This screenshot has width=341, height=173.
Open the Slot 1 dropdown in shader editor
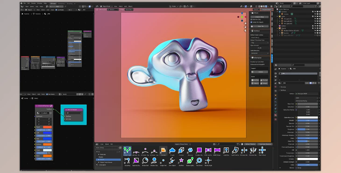click(72, 10)
